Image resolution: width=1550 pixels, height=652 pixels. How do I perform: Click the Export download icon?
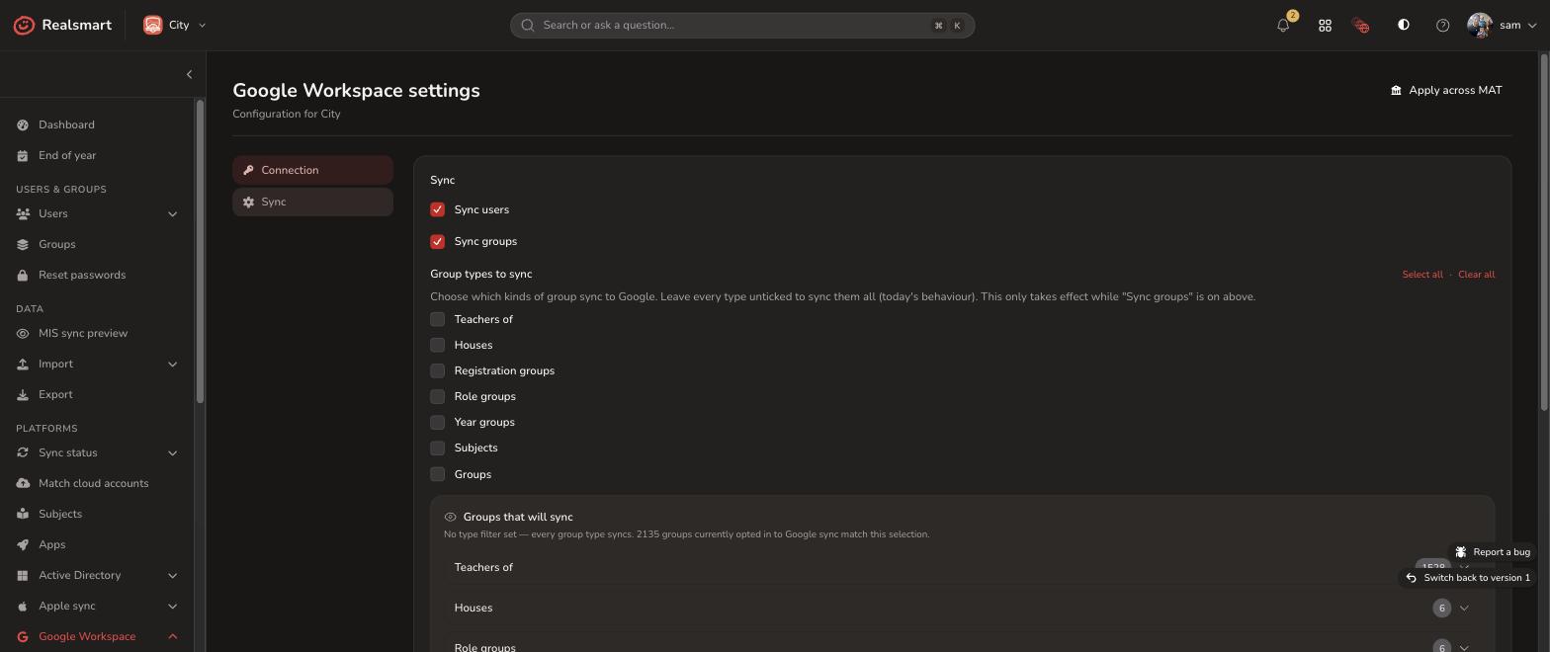coord(23,394)
